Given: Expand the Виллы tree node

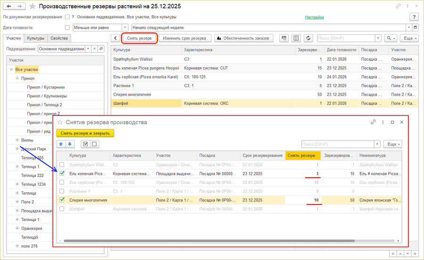Looking at the screenshot, I should 17,140.
